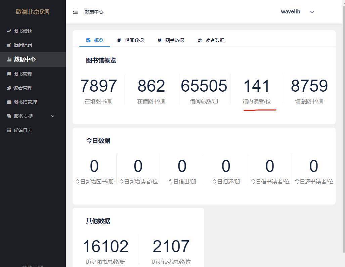Collapse sidebar with the menu fold icon
The width and height of the screenshot is (345, 267).
click(75, 12)
